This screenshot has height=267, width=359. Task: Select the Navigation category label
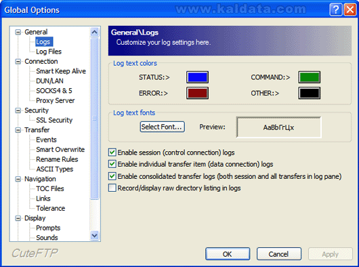point(40,179)
